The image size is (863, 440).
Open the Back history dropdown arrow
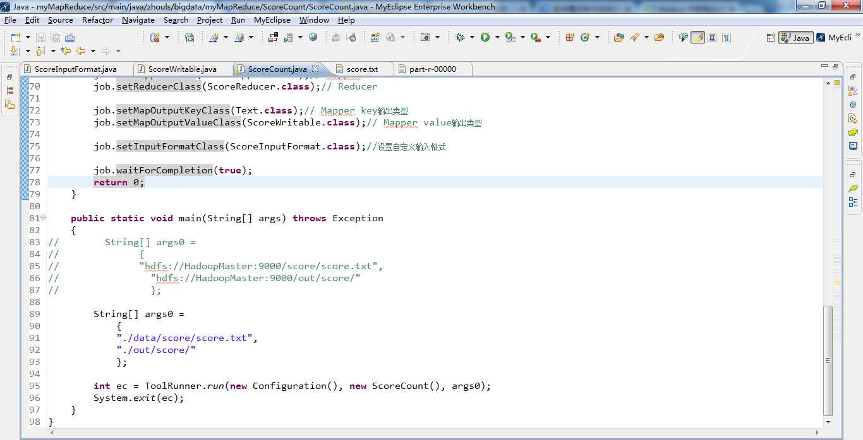pos(93,50)
